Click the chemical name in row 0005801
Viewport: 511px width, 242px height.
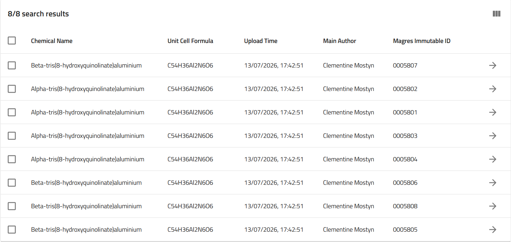tap(88, 112)
